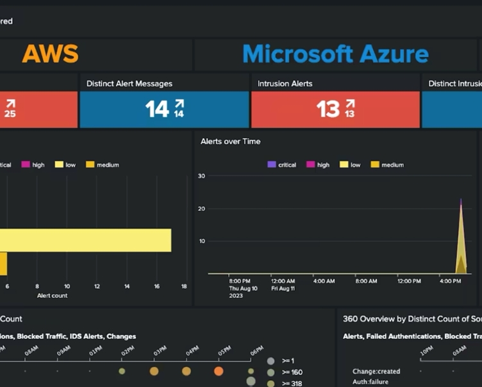Screen dimensions: 482x387
Task: Click the short gold medium-severity bar
Action: 3,264
